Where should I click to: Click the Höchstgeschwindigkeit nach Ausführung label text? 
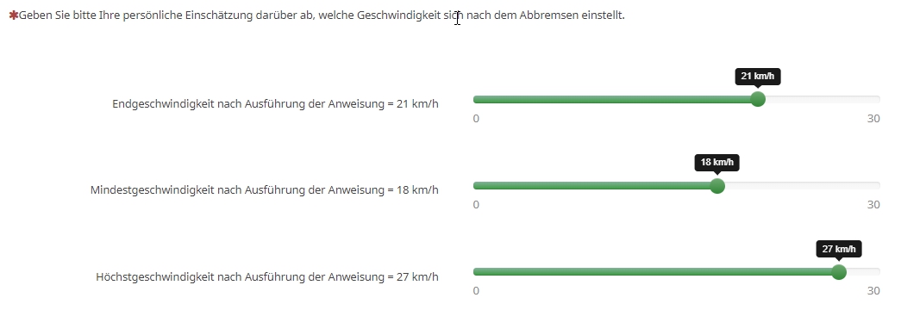267,276
